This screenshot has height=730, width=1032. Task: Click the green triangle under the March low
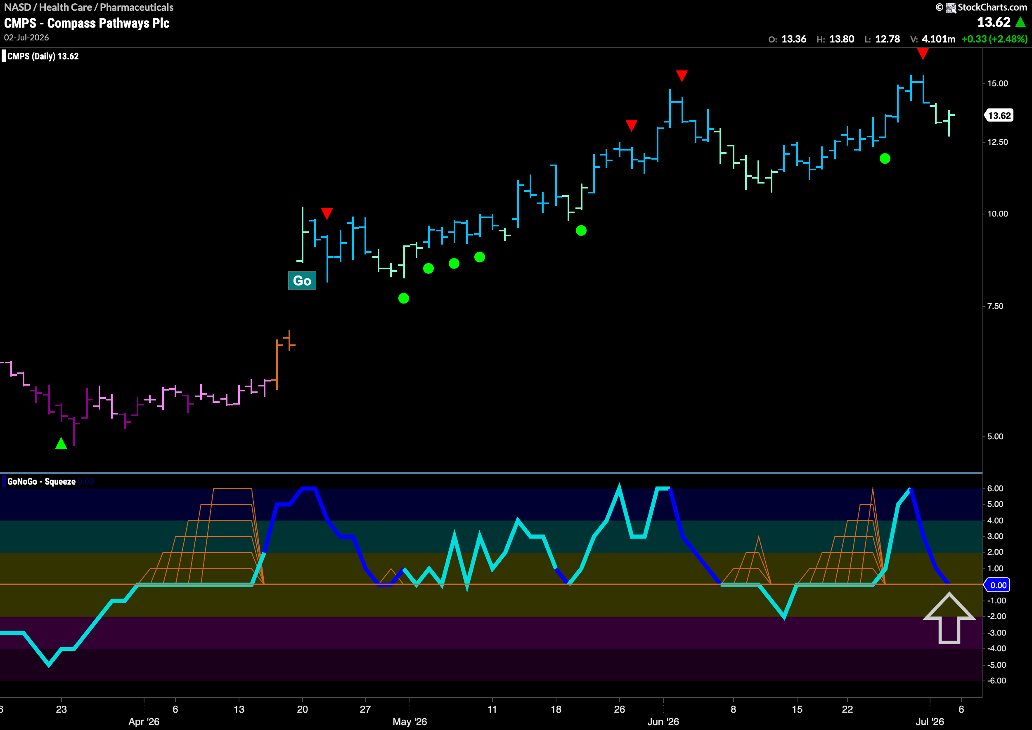[x=61, y=443]
